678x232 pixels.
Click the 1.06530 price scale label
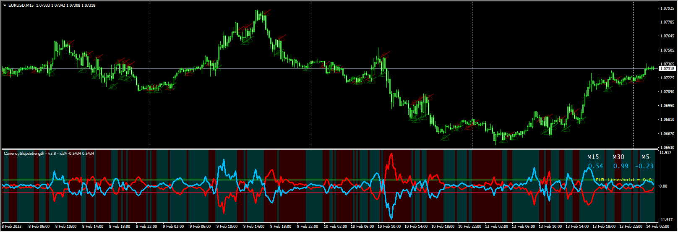tap(667, 148)
